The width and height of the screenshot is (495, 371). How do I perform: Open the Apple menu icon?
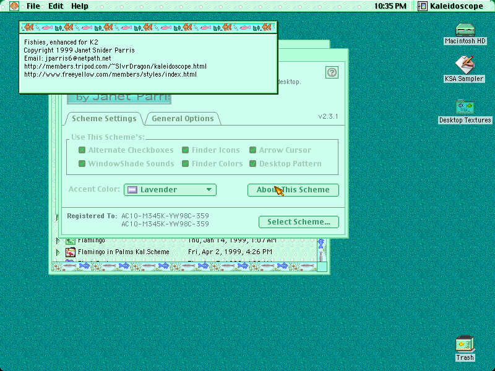click(x=14, y=6)
